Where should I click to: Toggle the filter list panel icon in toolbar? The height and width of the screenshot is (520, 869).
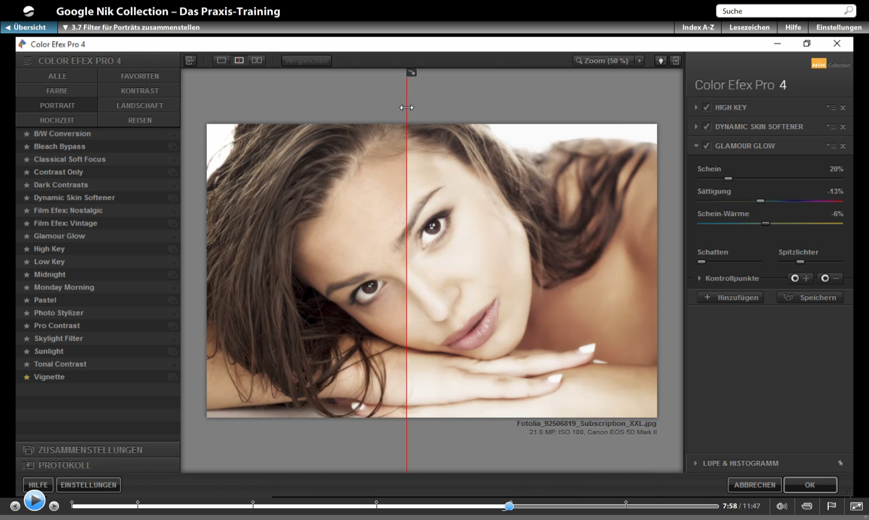coord(190,61)
